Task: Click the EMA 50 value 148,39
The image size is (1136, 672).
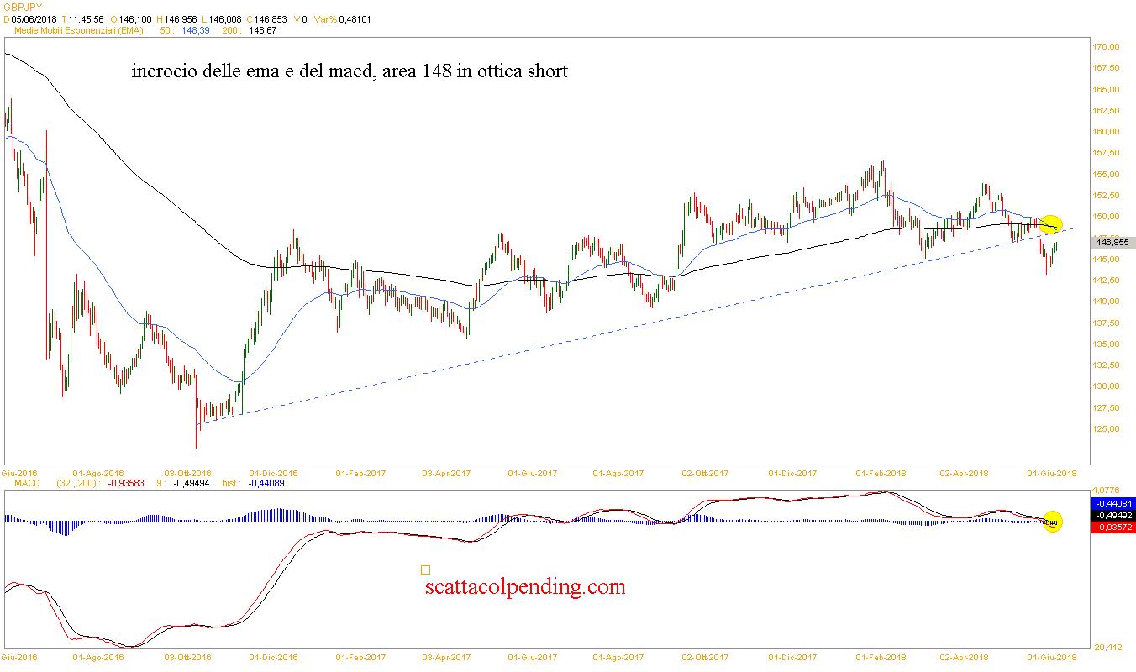Action: point(195,30)
